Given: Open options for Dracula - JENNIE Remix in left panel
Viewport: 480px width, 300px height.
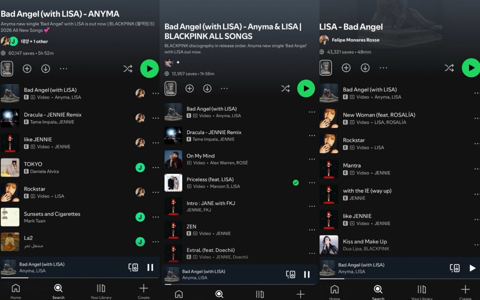Looking at the screenshot, I should [155, 118].
